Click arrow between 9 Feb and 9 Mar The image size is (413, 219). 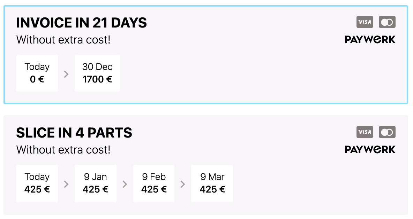click(183, 184)
